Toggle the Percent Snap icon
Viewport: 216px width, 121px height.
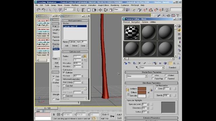(x=156, y=10)
